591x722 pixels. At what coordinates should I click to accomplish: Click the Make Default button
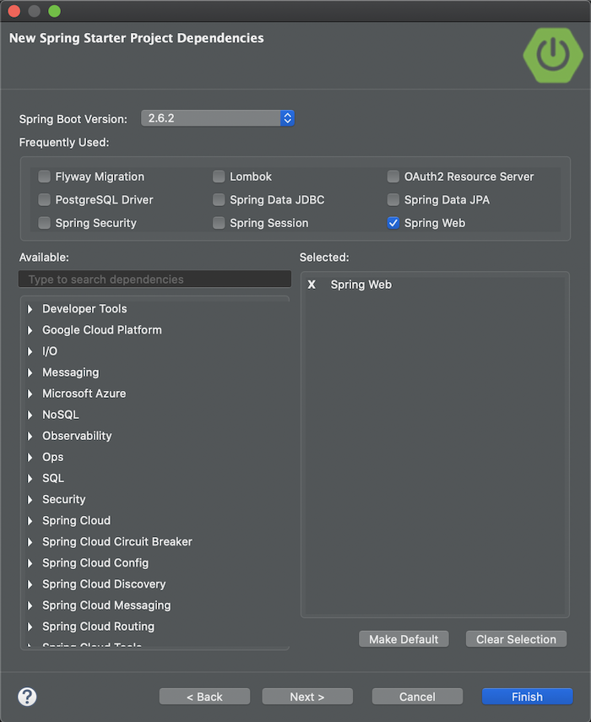point(404,639)
